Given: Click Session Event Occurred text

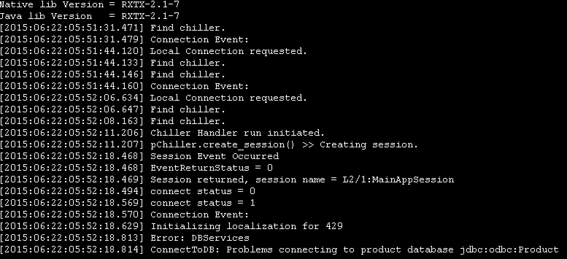Looking at the screenshot, I should 215,156.
